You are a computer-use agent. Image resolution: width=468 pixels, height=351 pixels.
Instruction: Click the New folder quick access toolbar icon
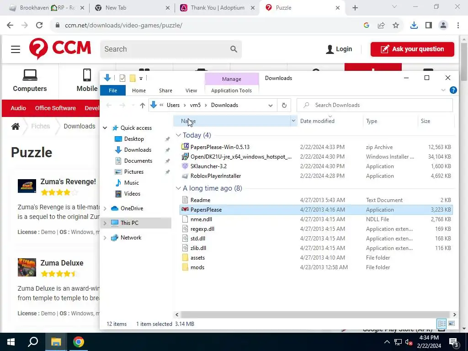coord(133,78)
